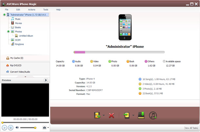Click the Books icon in tree
The height and width of the screenshot is (132, 200).
(x=12, y=27)
